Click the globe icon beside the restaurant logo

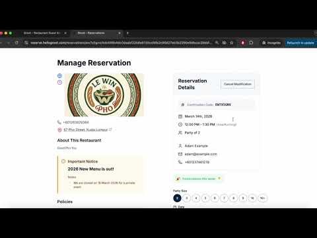[x=59, y=76]
